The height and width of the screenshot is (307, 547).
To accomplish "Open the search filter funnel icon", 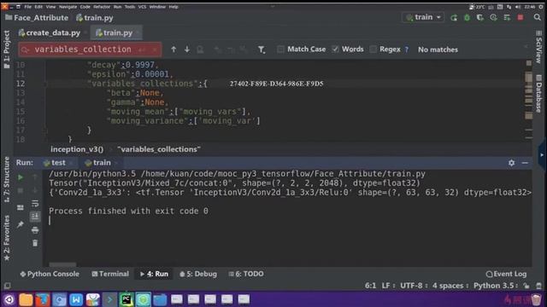I will [x=262, y=49].
